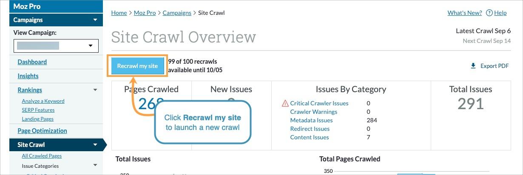The width and height of the screenshot is (523, 175).
Task: Navigate to Home in the breadcrumb
Action: 119,13
